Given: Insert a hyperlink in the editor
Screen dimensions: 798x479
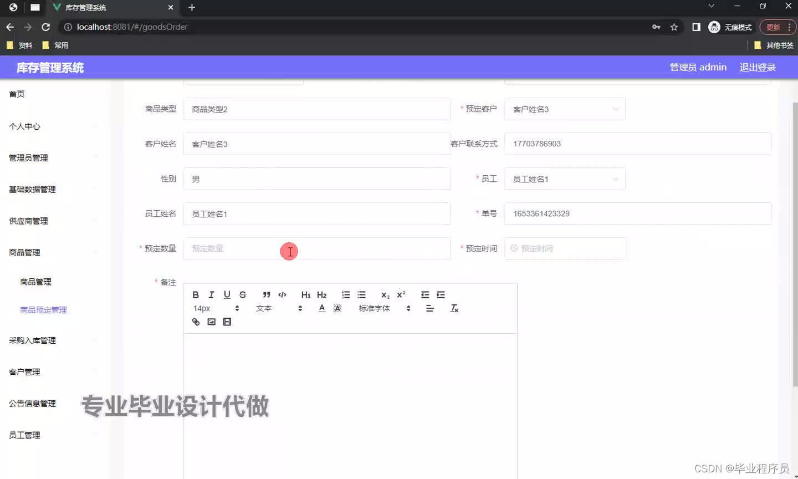Looking at the screenshot, I should tap(196, 322).
